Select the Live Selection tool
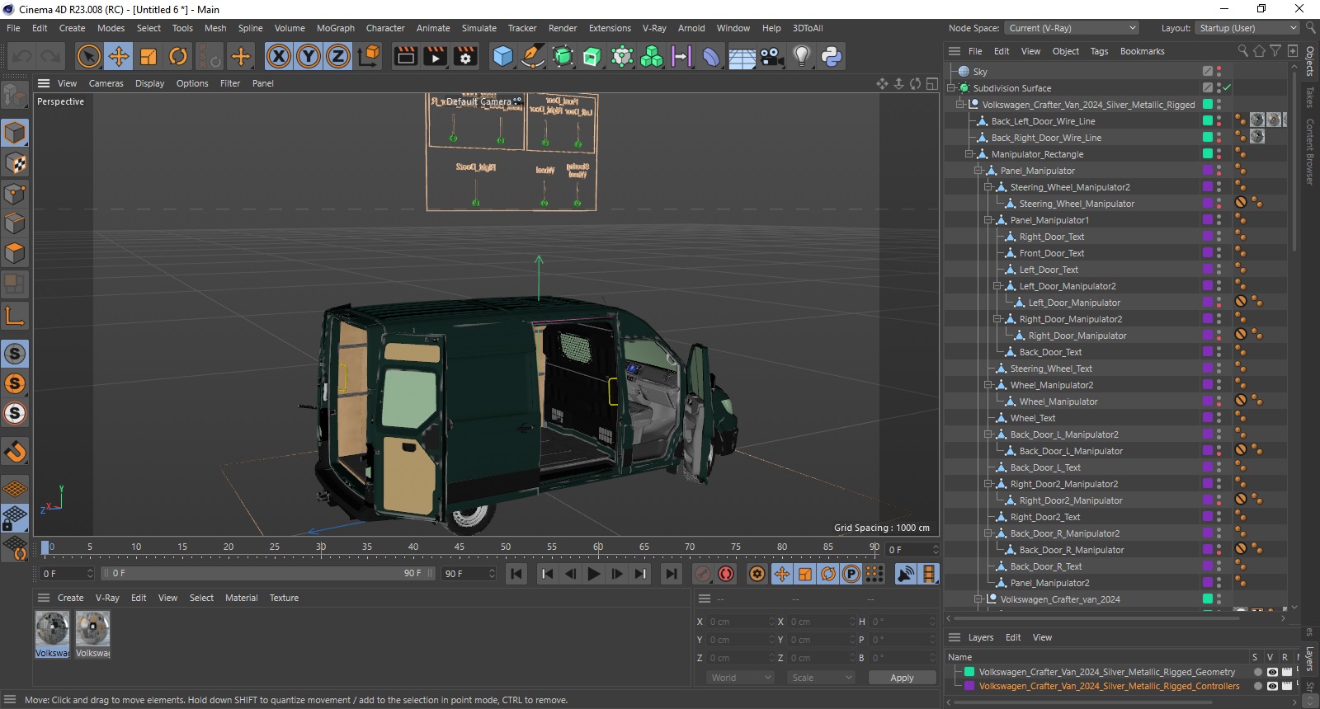The height and width of the screenshot is (709, 1320). (88, 56)
